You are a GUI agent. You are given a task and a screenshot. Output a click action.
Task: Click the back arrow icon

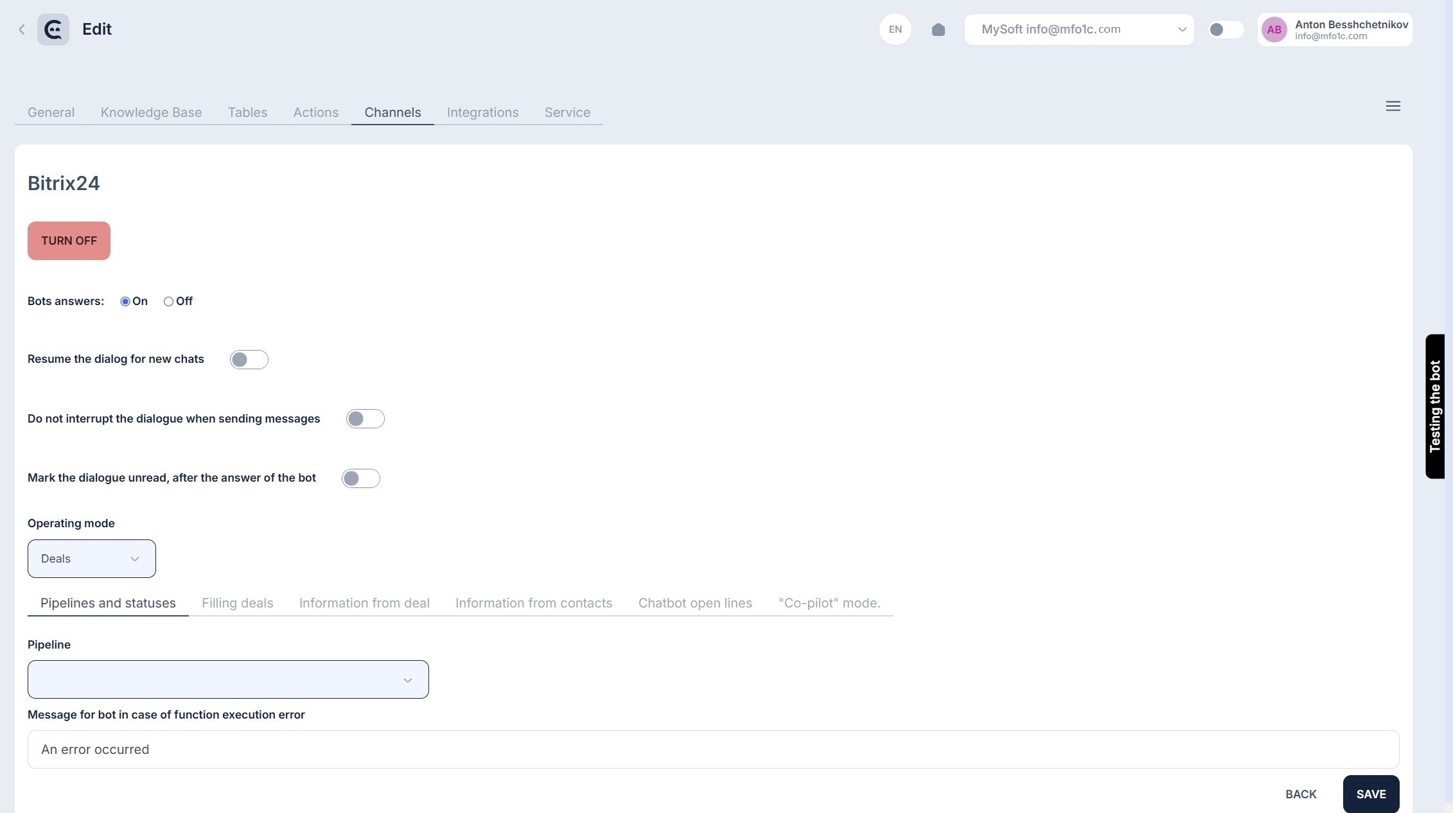point(22,30)
